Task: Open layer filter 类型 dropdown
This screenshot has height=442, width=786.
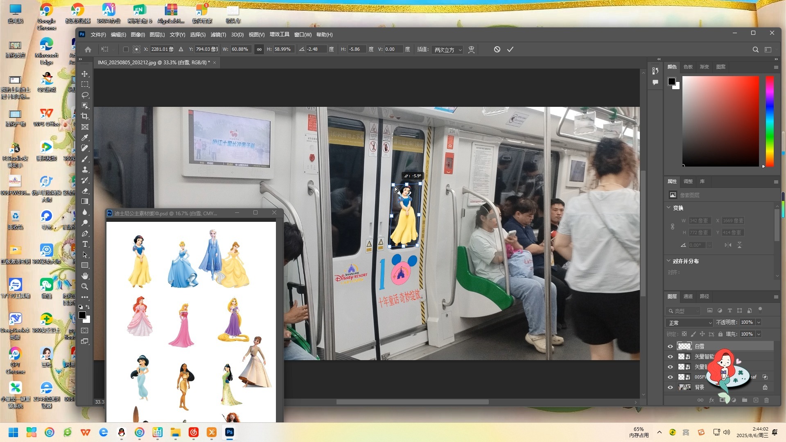Action: pyautogui.click(x=683, y=311)
